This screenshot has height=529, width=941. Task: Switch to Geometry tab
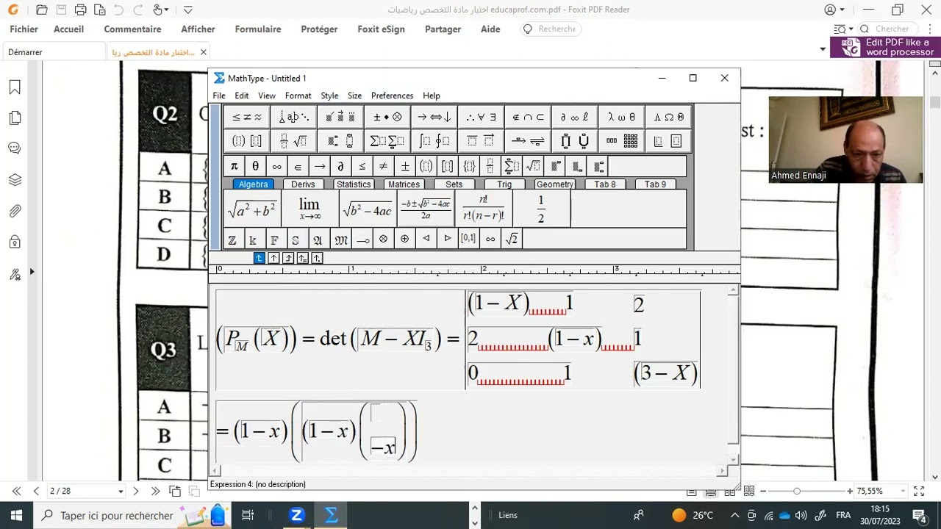pyautogui.click(x=554, y=184)
